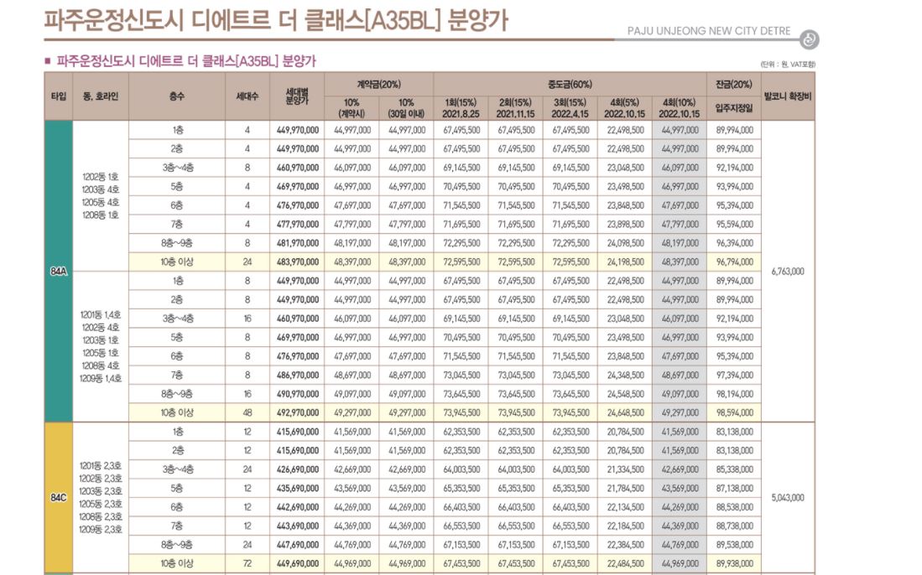Viewport: 922px width, 575px height.
Task: Click the purple subtitle with square bullet
Action: coord(180,61)
